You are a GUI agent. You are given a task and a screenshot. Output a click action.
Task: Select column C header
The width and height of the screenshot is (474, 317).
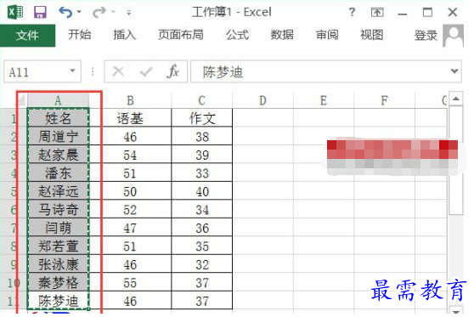pyautogui.click(x=201, y=100)
